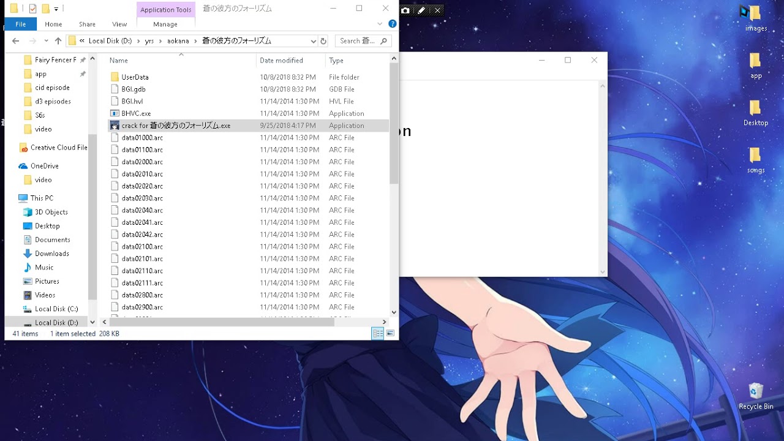784x441 pixels.
Task: Click the yrs breadcrumb segment
Action: tap(149, 41)
